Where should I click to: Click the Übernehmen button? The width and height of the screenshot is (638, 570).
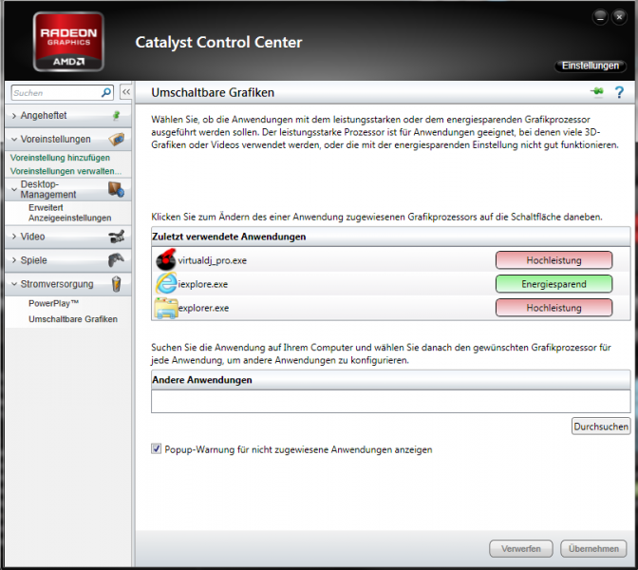pos(593,549)
